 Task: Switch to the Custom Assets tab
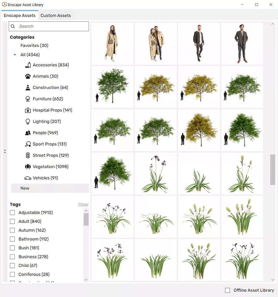click(x=56, y=15)
